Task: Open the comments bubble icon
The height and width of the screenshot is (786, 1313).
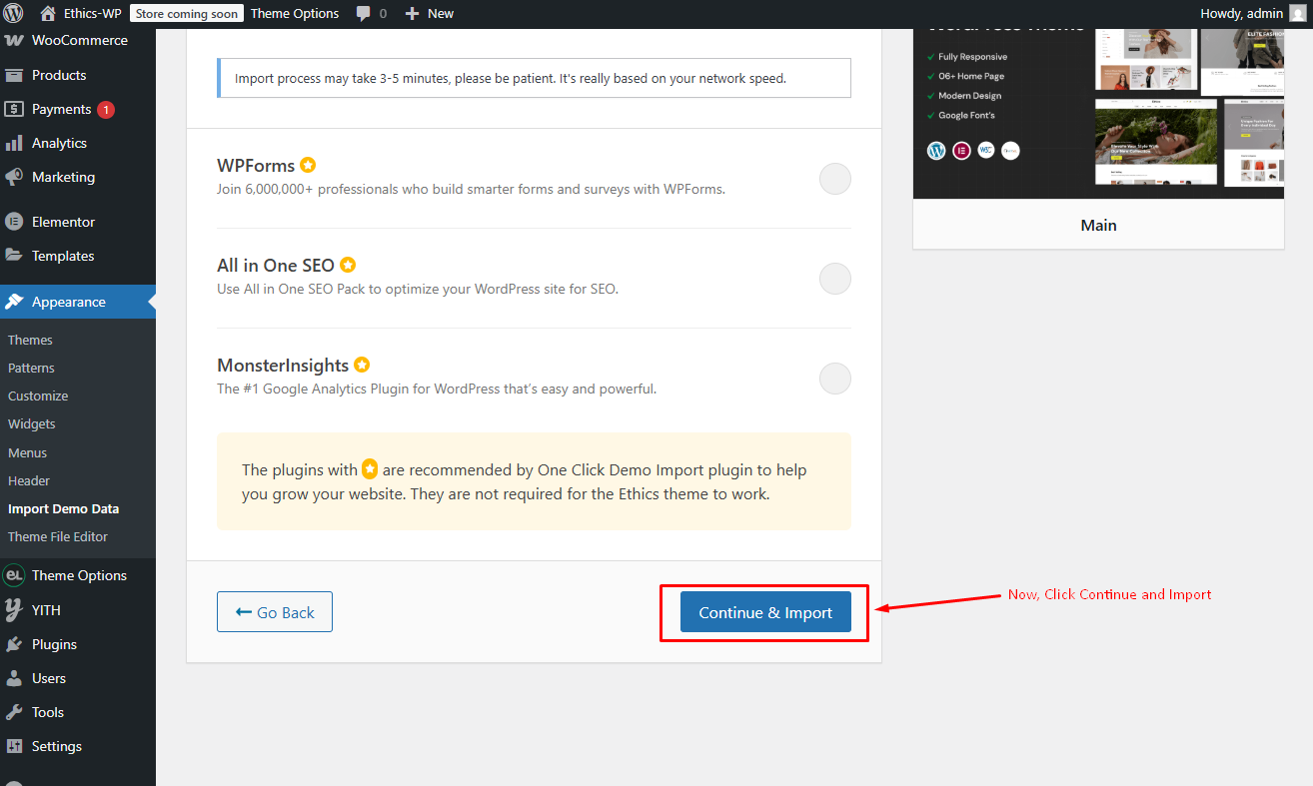Action: (x=364, y=14)
